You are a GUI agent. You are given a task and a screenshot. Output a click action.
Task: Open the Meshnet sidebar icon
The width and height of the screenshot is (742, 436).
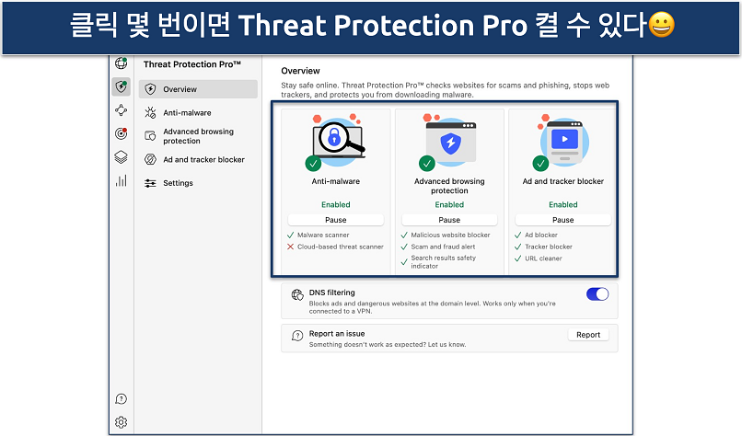point(122,110)
